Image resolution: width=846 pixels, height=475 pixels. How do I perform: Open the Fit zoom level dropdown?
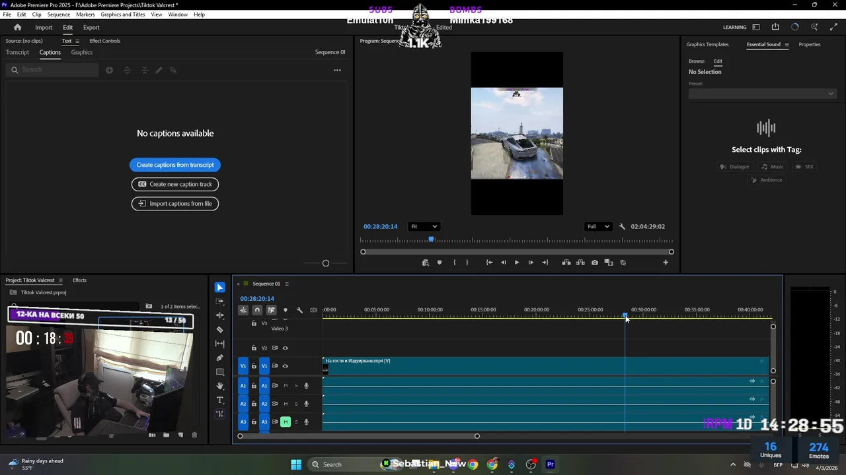click(424, 226)
